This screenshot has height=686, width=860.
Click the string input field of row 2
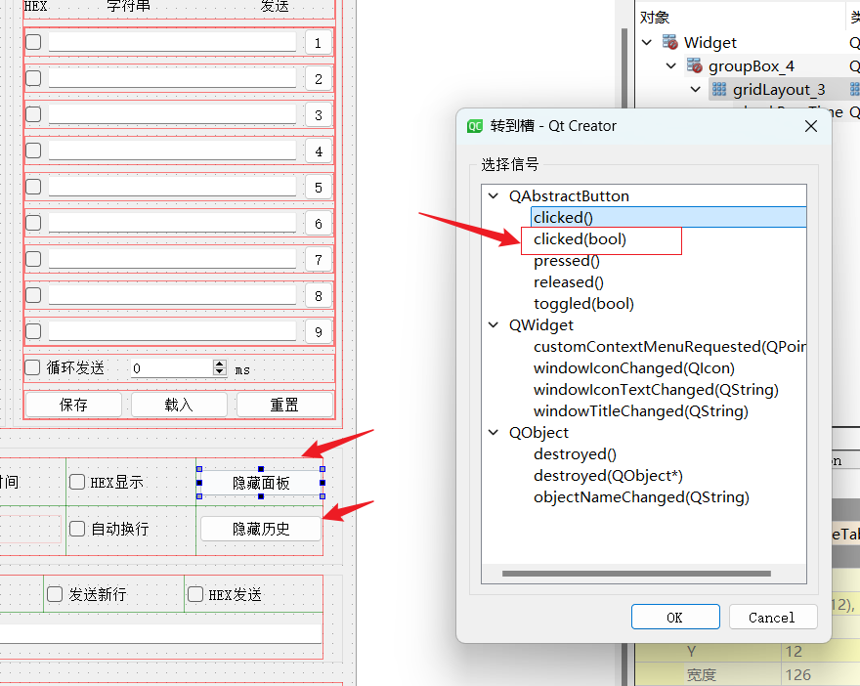pyautogui.click(x=172, y=78)
